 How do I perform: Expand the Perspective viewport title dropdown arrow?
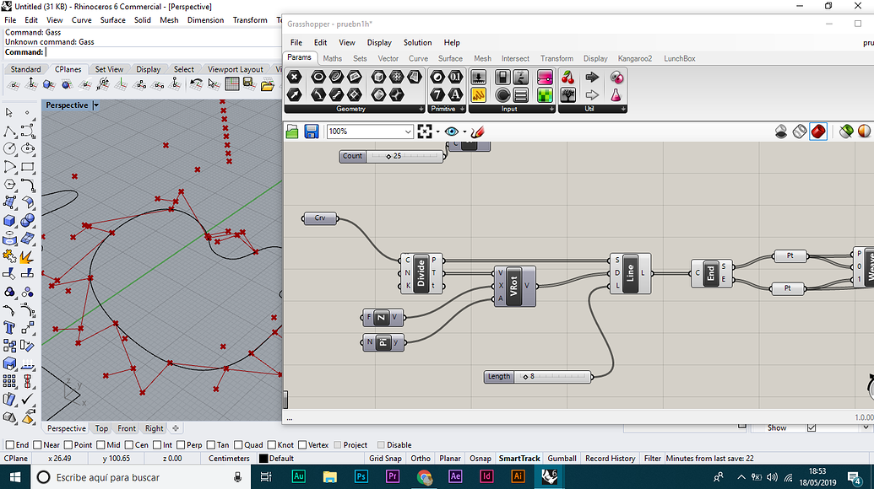(96, 105)
